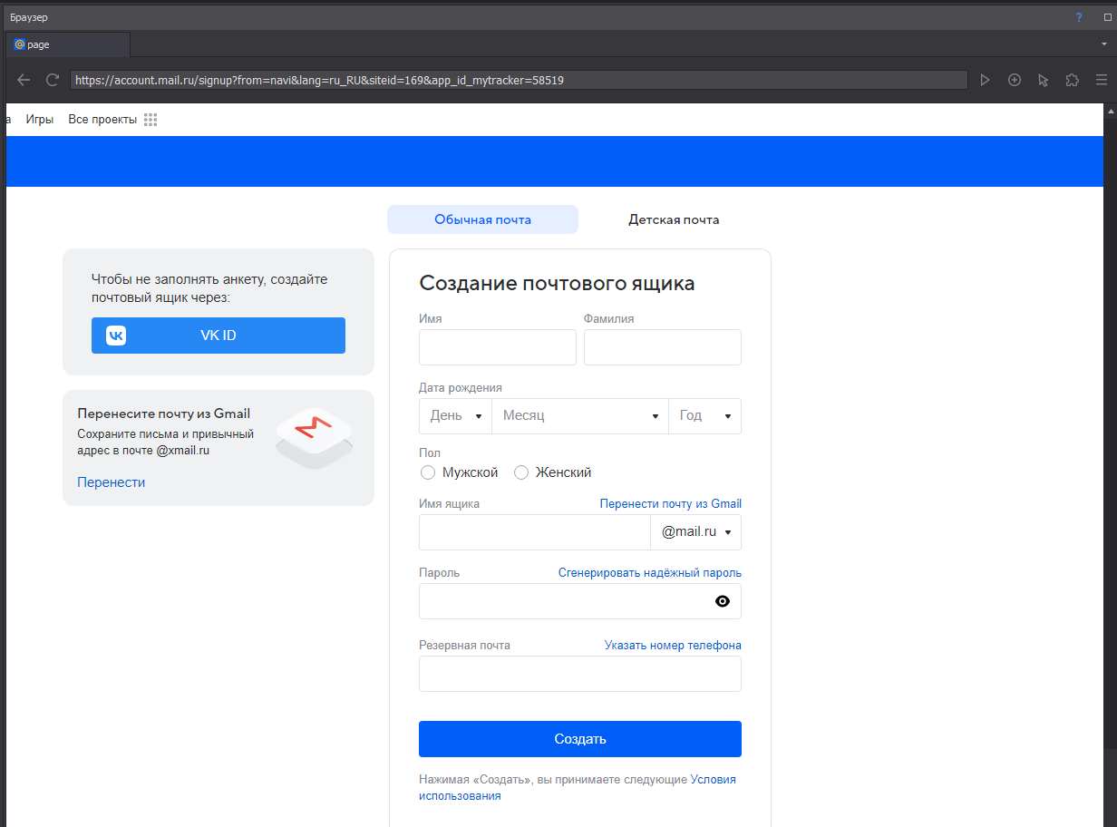Open the Месяц birth month dropdown
The image size is (1117, 827).
[x=580, y=416]
